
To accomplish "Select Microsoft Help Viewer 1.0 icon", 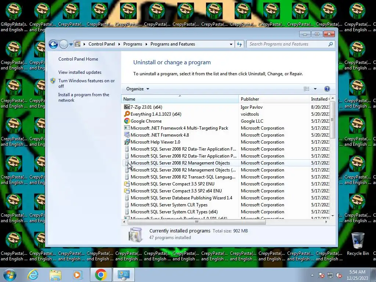I will (x=127, y=142).
